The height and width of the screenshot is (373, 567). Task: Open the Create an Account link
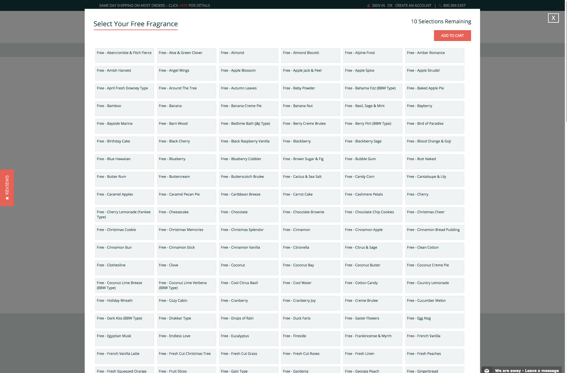point(413,6)
